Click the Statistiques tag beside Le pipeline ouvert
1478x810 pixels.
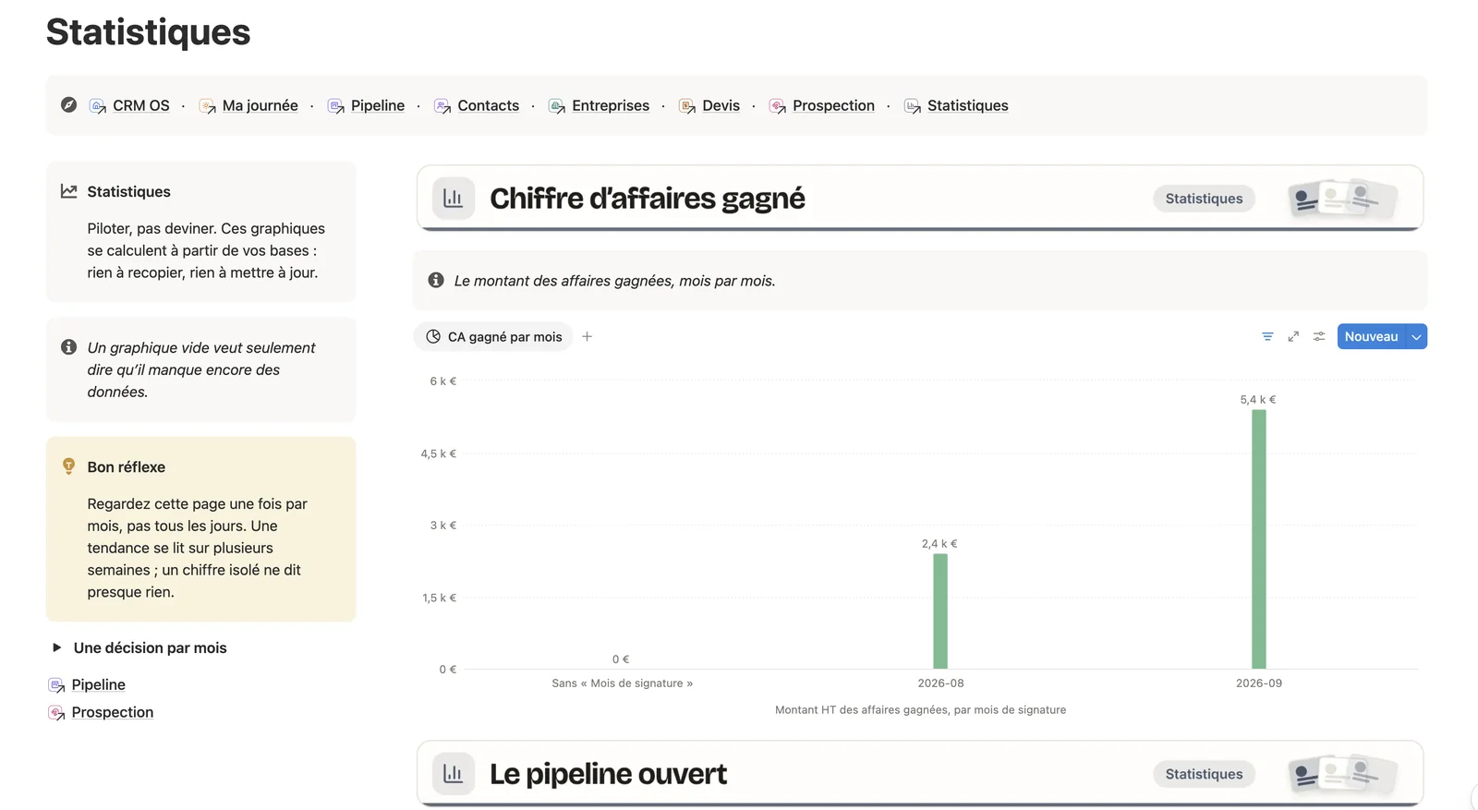pos(1204,774)
